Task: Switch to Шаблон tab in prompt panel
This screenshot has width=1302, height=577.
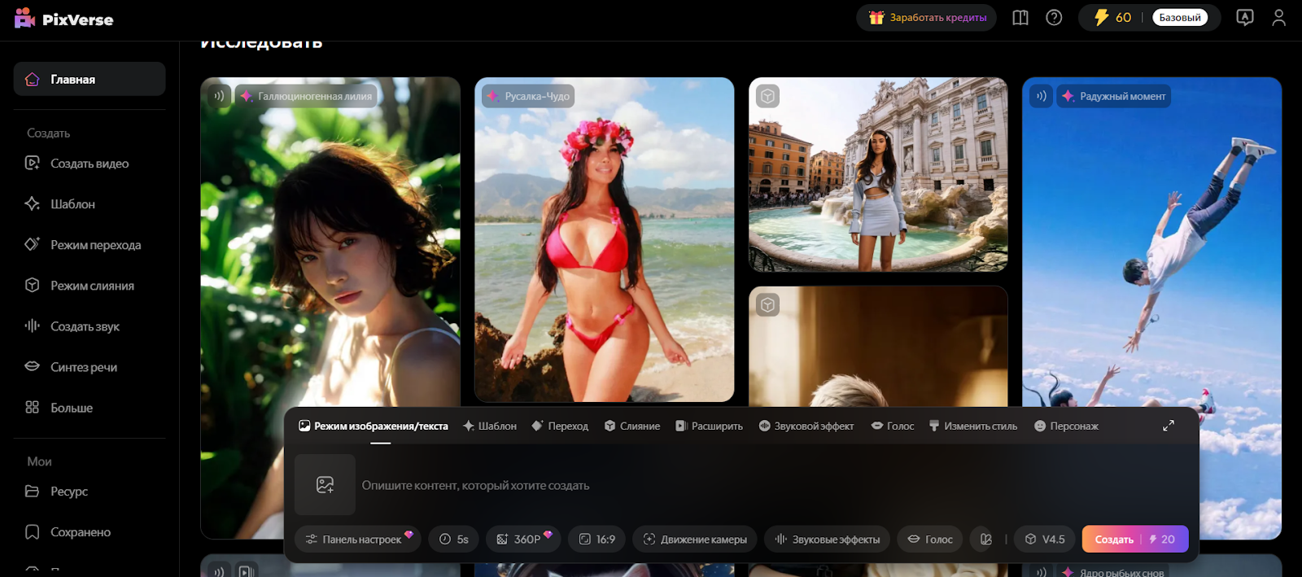Action: (x=490, y=426)
